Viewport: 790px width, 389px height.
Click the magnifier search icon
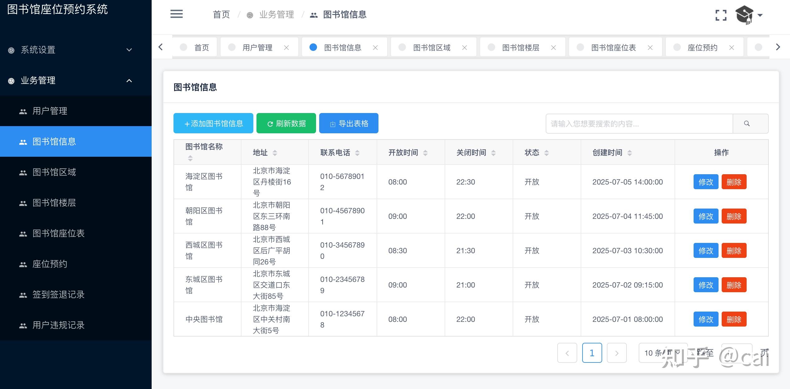pyautogui.click(x=747, y=123)
